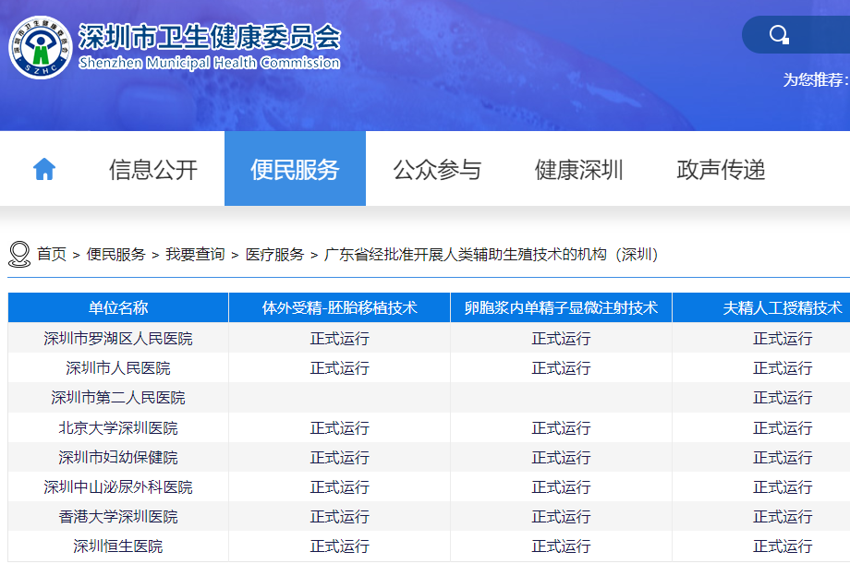The height and width of the screenshot is (576, 850).
Task: Click the 便民服务 breadcrumb link
Action: tap(116, 254)
